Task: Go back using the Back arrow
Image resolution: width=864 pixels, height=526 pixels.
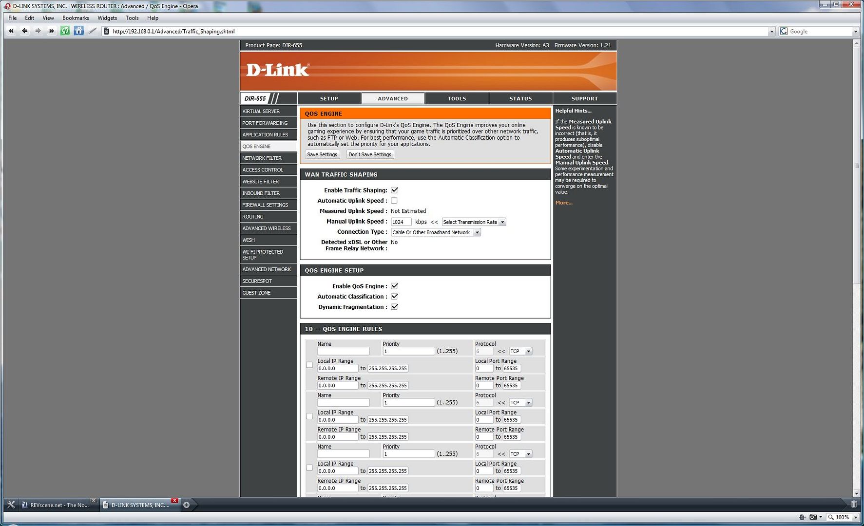Action: (x=24, y=31)
